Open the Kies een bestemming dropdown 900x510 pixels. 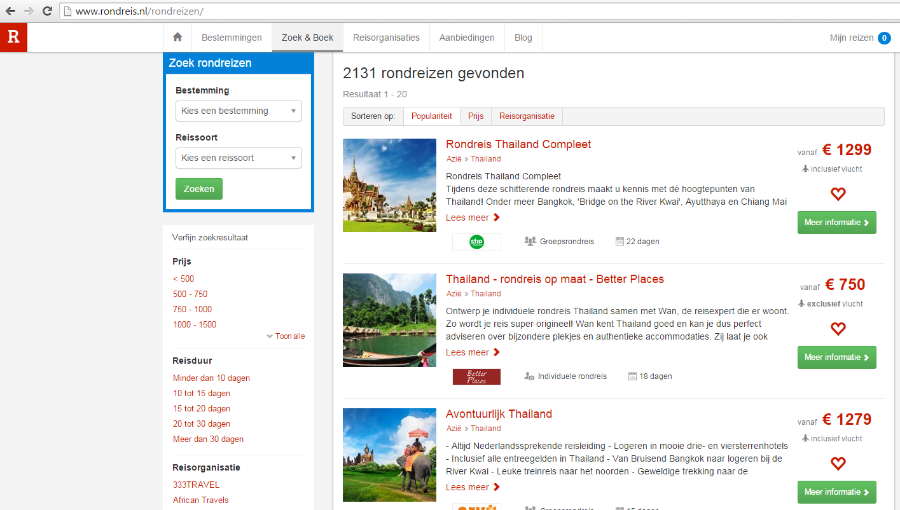(239, 111)
